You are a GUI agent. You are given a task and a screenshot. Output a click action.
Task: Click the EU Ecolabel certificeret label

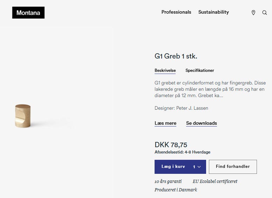pyautogui.click(x=215, y=182)
